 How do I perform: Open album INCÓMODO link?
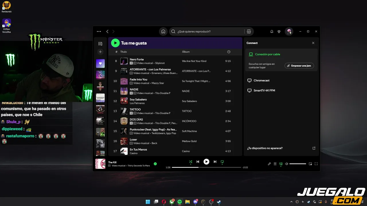point(189,121)
